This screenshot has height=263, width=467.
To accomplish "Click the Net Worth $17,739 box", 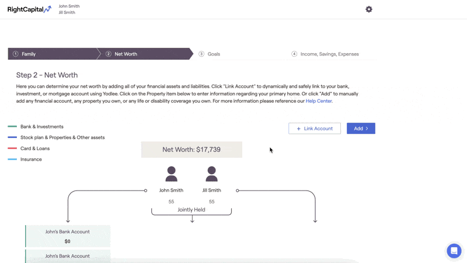I will [x=191, y=150].
